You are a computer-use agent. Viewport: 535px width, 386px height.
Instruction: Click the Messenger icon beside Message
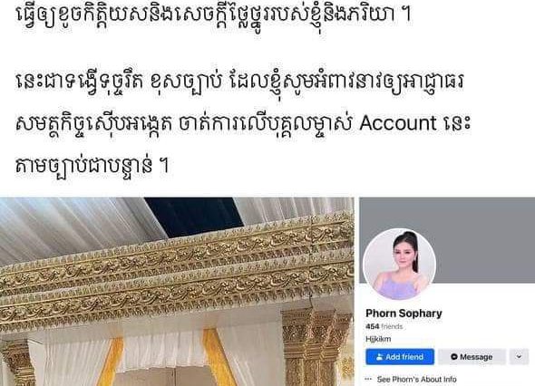[453, 357]
